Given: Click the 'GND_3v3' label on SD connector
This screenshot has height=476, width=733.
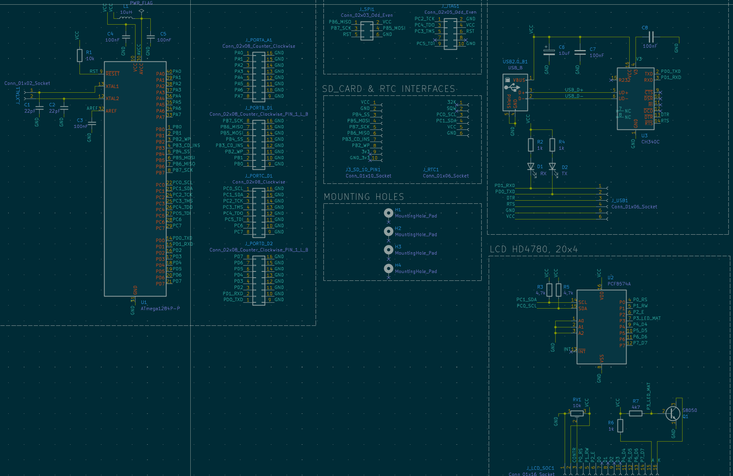Looking at the screenshot, I should 359,158.
